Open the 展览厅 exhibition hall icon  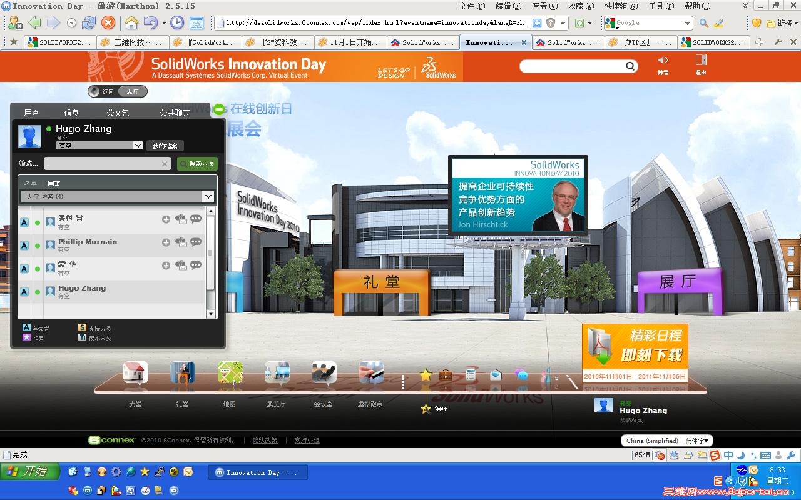tap(277, 372)
